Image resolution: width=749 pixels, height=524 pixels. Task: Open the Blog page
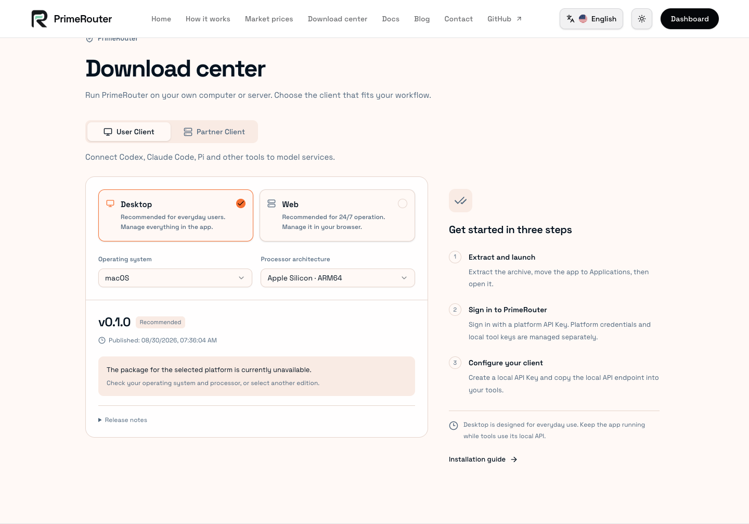(x=422, y=19)
